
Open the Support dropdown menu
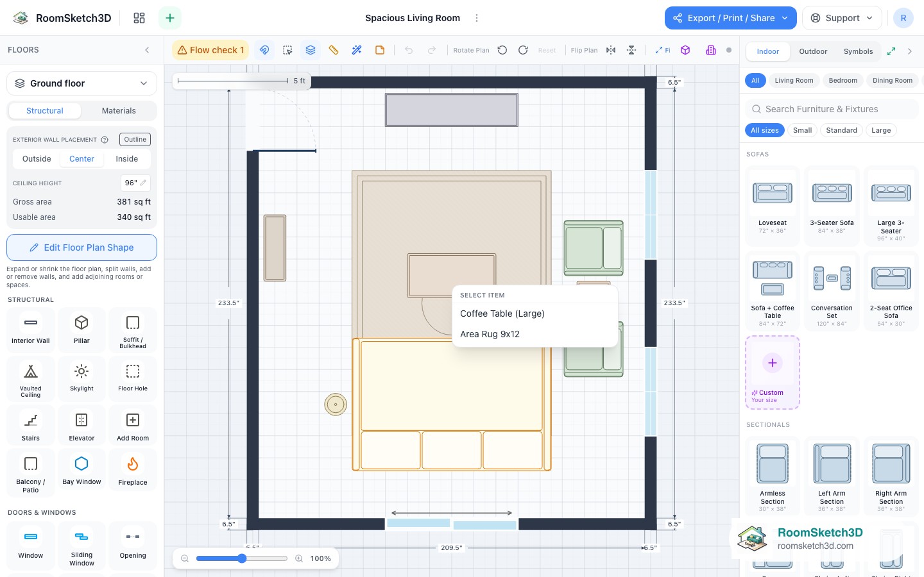pyautogui.click(x=842, y=18)
